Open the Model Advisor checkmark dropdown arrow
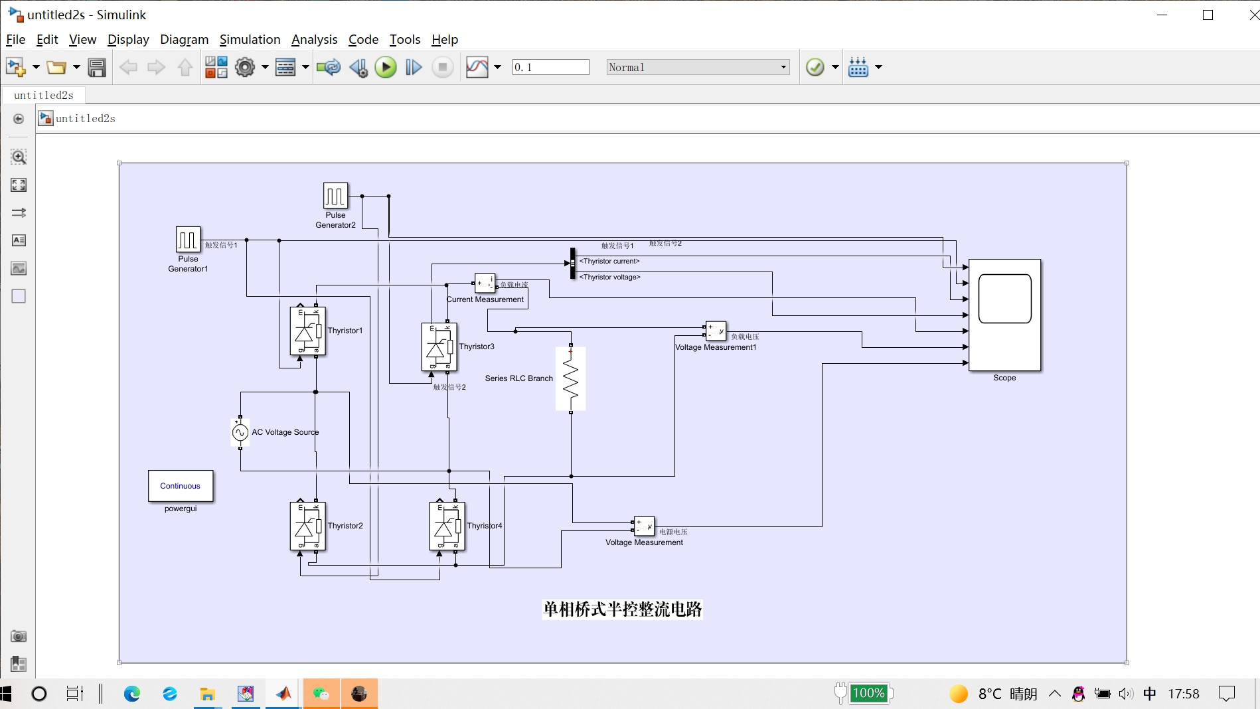This screenshot has width=1260, height=709. click(835, 67)
